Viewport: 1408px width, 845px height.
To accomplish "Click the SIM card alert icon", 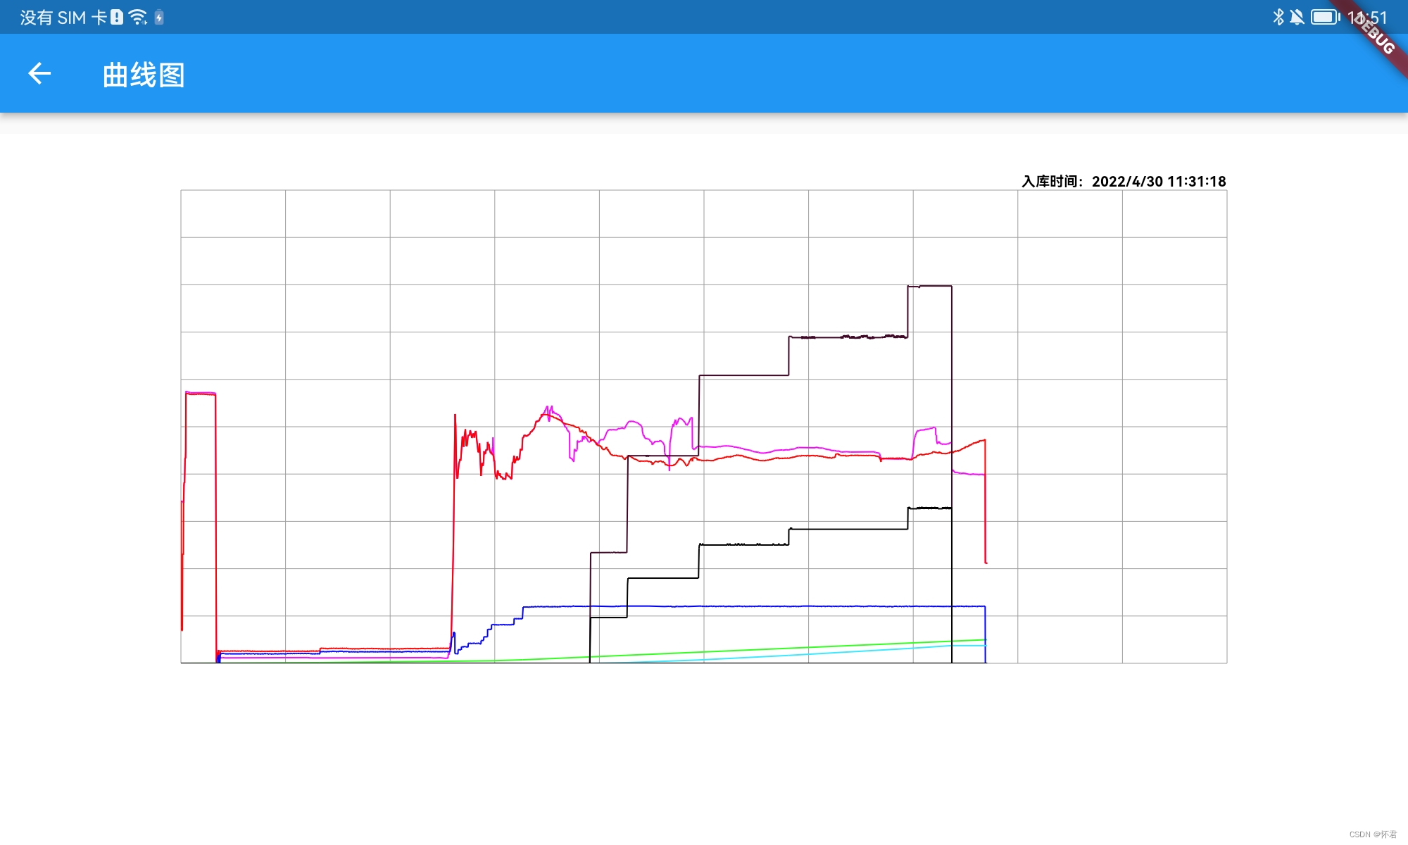I will 117,17.
